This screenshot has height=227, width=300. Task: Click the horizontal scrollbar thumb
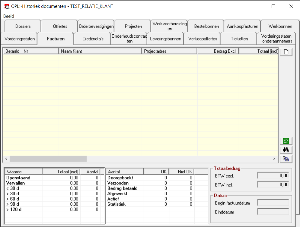pyautogui.click(x=48, y=159)
